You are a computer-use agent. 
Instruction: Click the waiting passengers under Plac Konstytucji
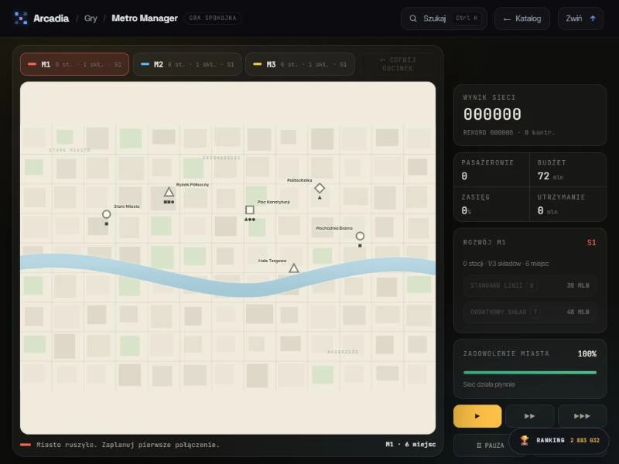[250, 220]
